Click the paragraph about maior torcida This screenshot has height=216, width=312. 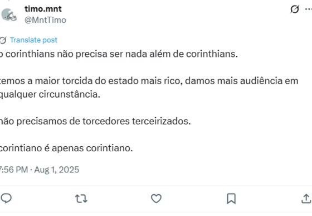click(x=149, y=88)
